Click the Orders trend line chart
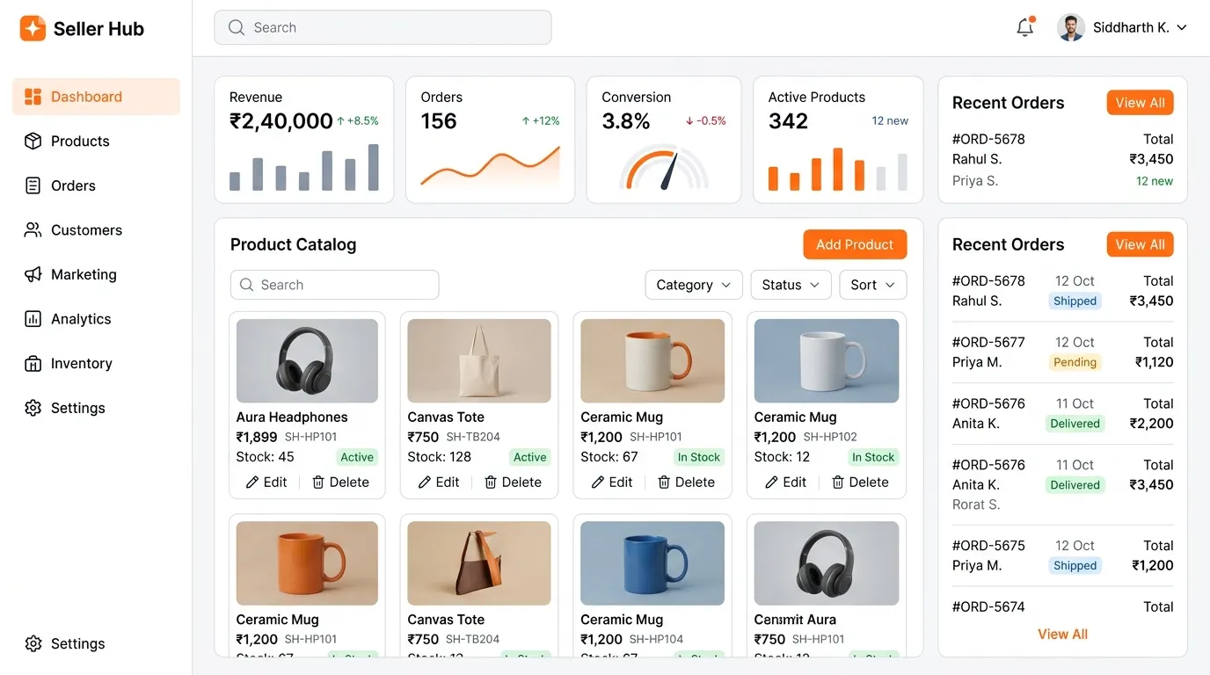1210x675 pixels. pos(490,168)
